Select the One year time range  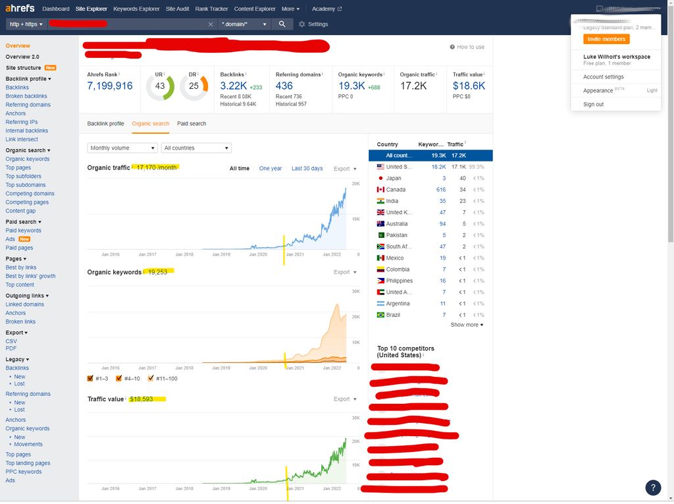click(271, 169)
